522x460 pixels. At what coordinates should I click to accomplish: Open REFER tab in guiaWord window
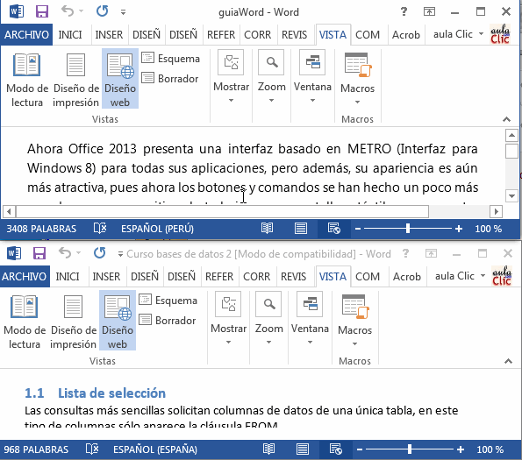221,34
